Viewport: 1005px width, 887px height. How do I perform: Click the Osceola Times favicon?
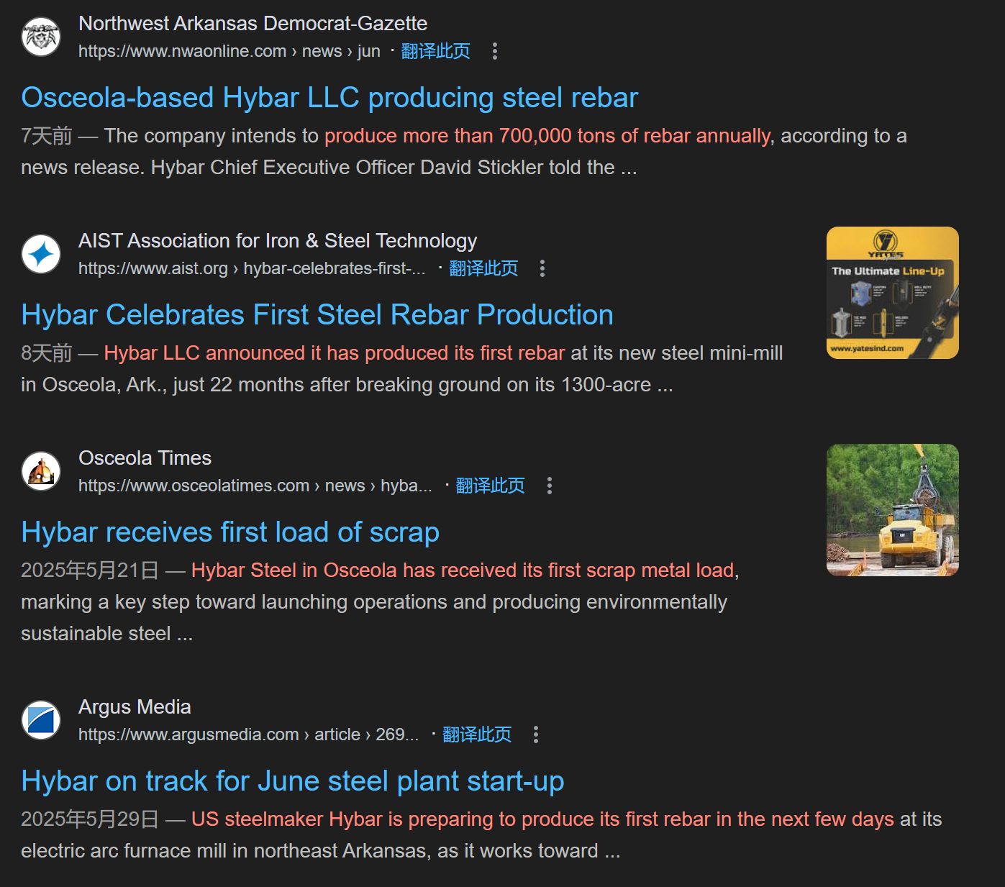tap(41, 471)
